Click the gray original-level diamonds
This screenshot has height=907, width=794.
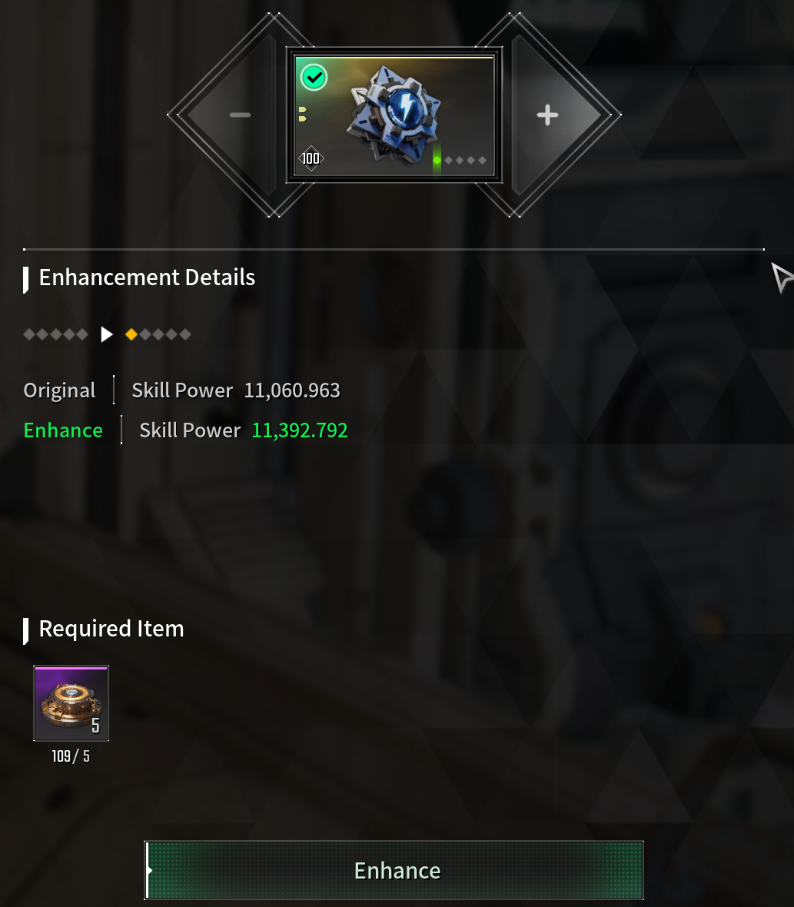[55, 334]
